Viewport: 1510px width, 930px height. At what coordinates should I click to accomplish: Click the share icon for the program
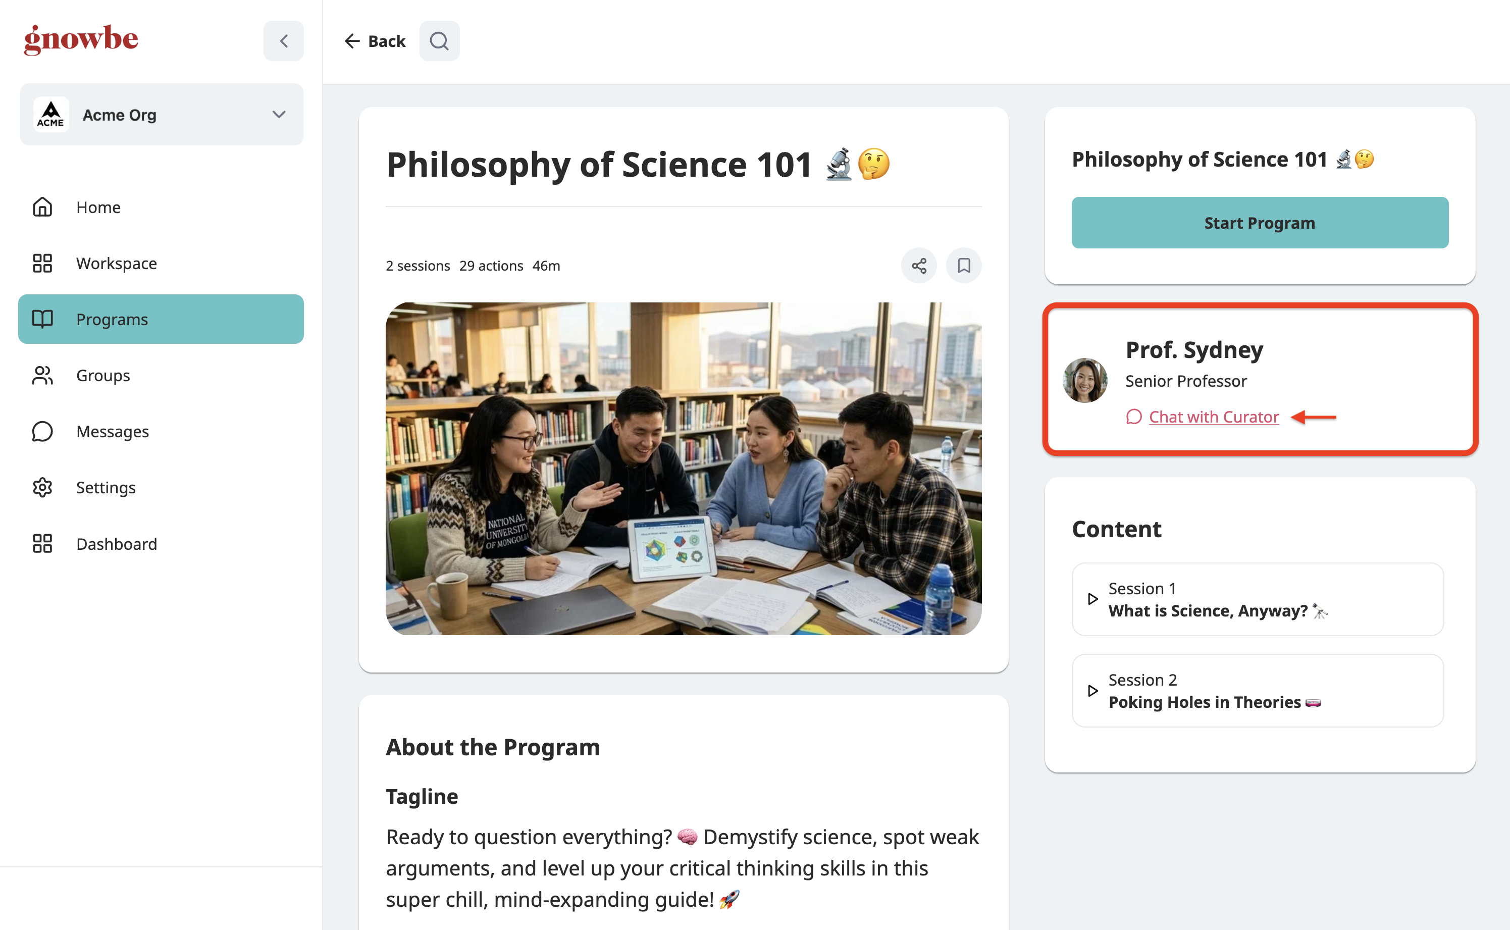tap(919, 266)
